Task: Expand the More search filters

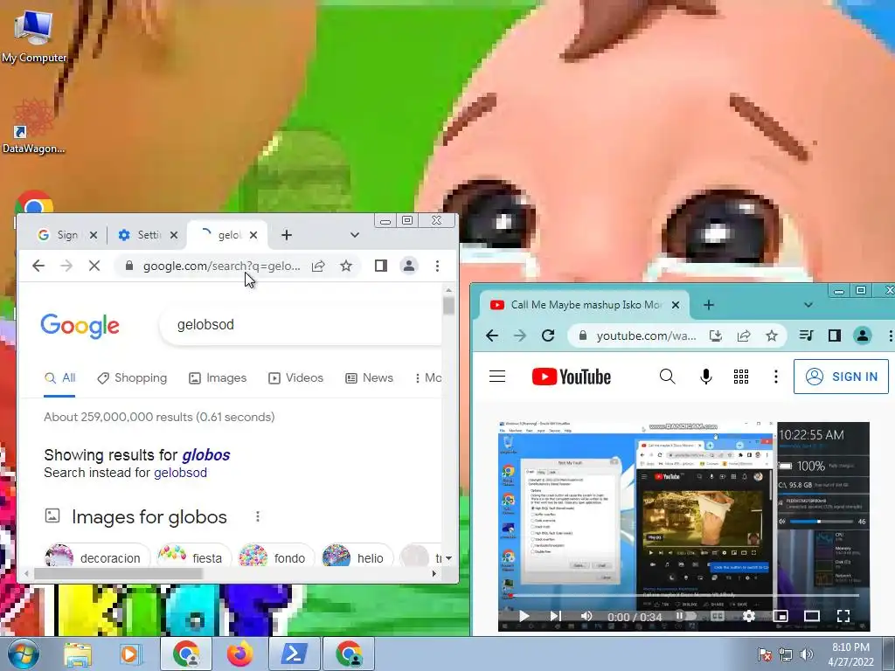Action: click(x=428, y=377)
